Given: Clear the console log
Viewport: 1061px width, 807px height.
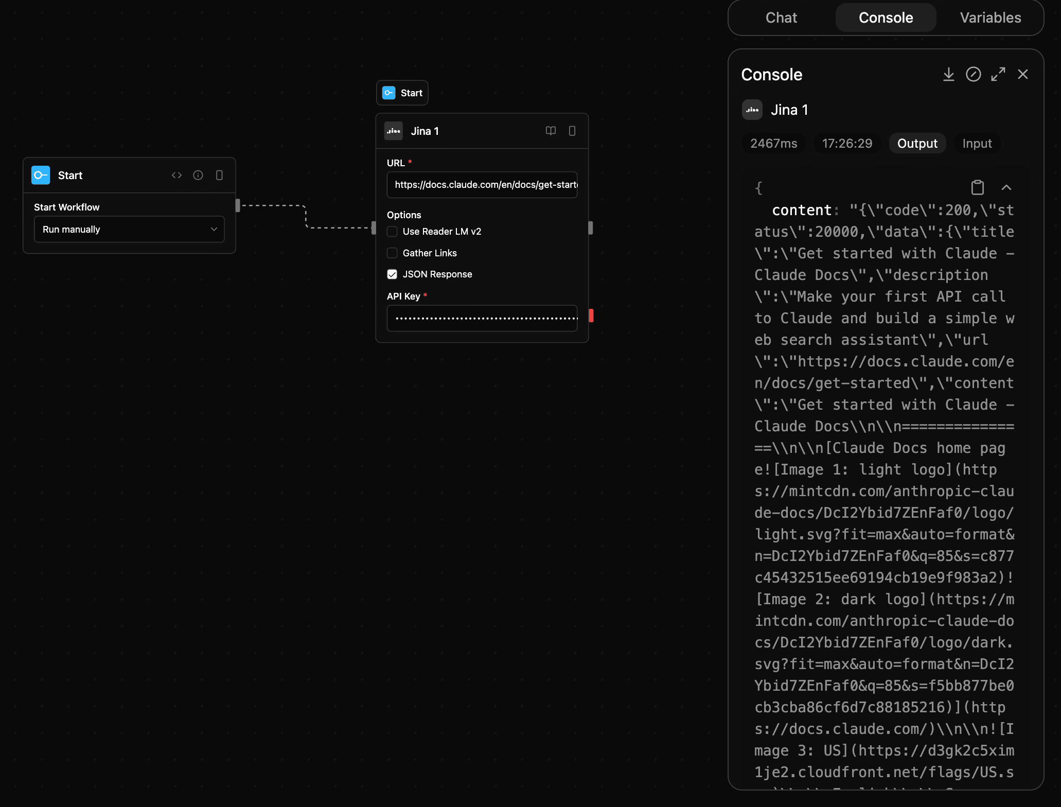Looking at the screenshot, I should [x=973, y=74].
